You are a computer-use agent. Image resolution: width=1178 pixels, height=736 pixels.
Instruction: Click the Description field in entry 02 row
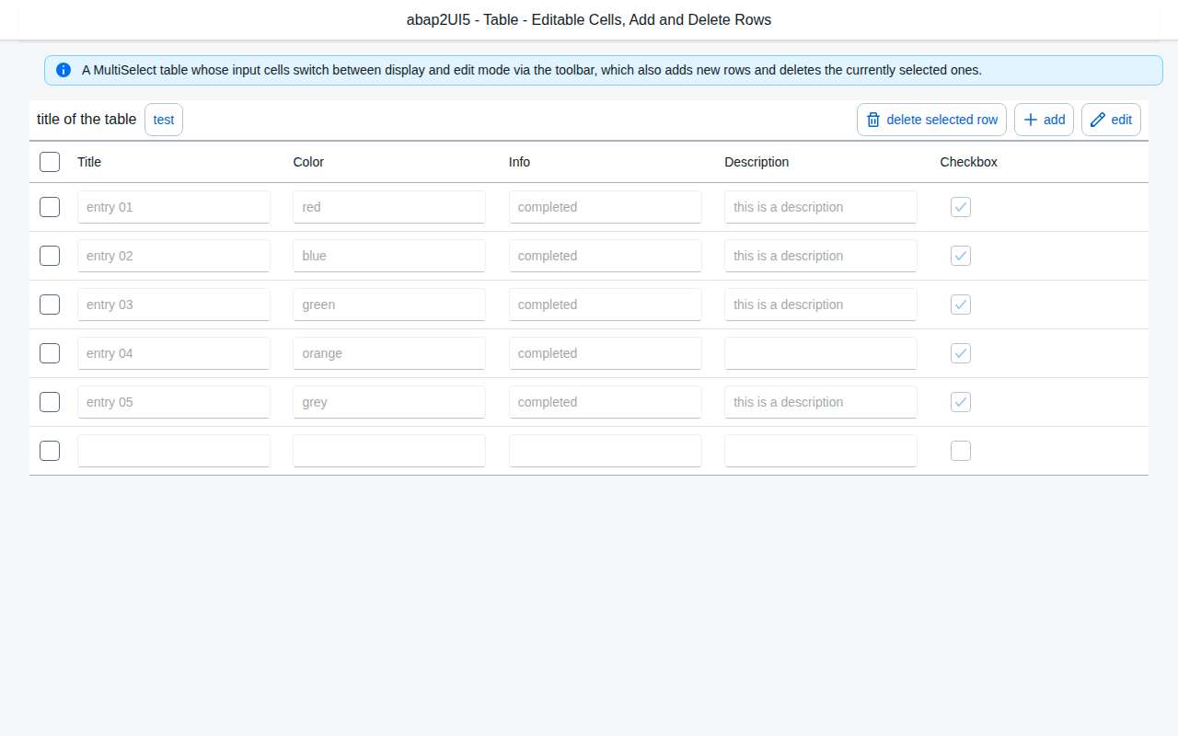coord(821,256)
